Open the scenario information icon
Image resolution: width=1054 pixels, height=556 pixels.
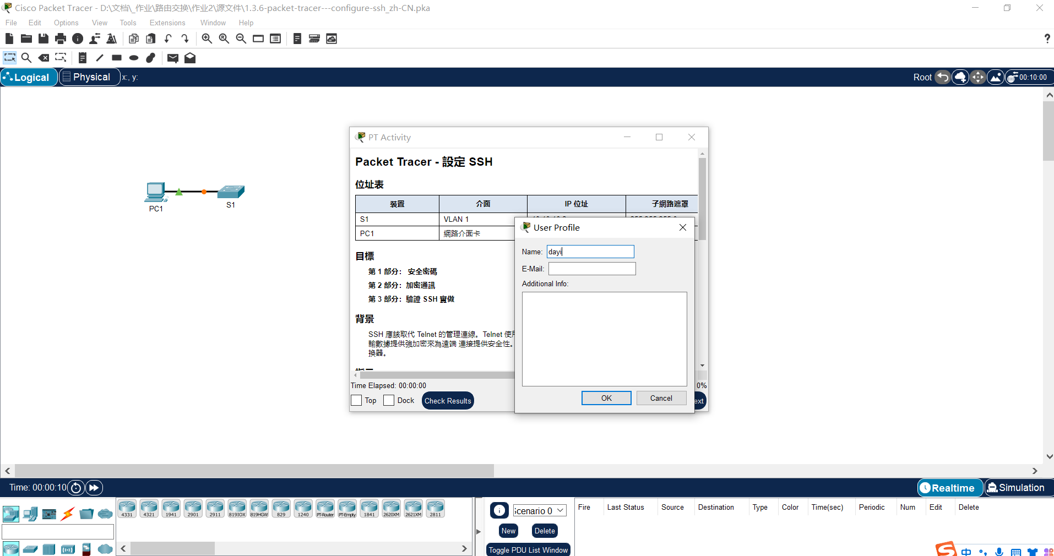click(x=499, y=511)
